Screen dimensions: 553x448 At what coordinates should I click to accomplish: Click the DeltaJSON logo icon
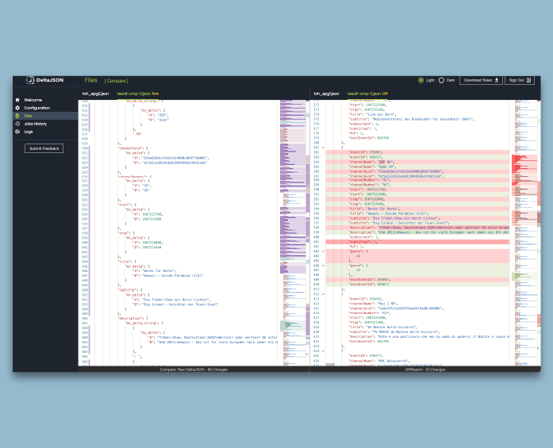30,80
